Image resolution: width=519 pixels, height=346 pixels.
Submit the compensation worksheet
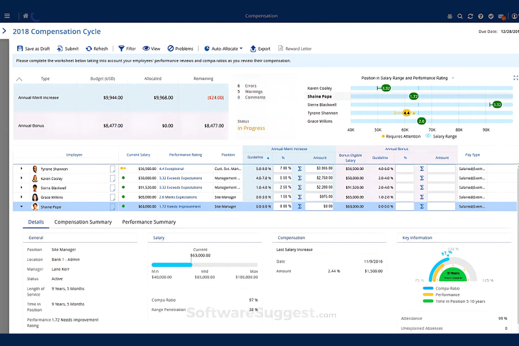click(68, 48)
